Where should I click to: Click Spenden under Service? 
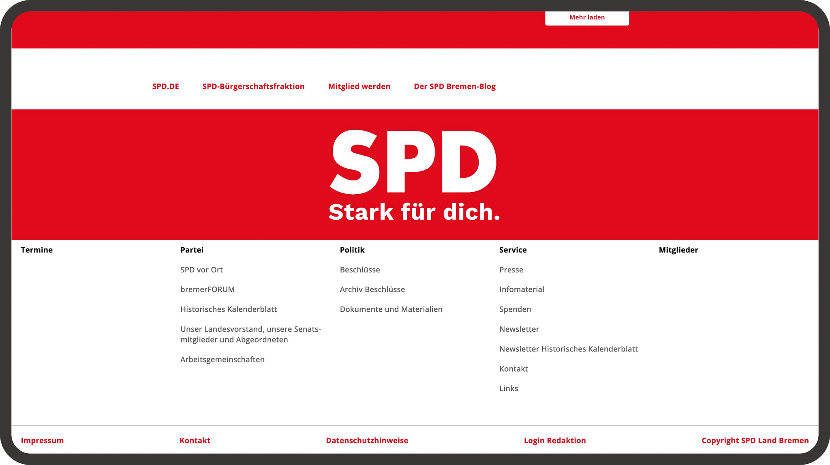(515, 309)
